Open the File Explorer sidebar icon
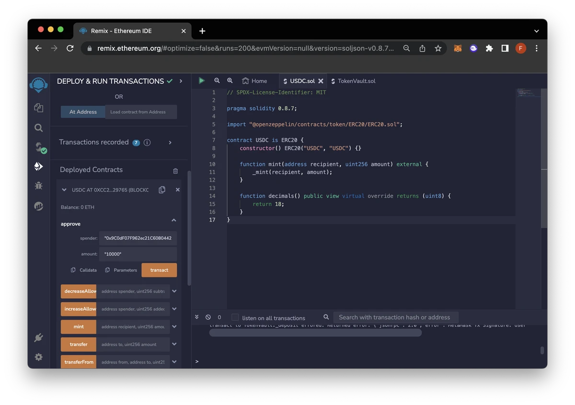 click(39, 108)
